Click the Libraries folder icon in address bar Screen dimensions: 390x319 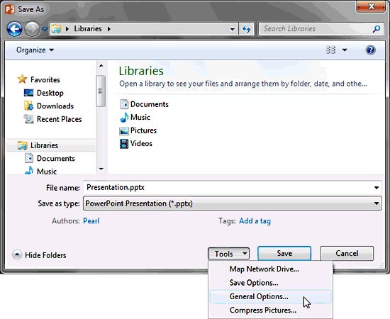pos(56,29)
